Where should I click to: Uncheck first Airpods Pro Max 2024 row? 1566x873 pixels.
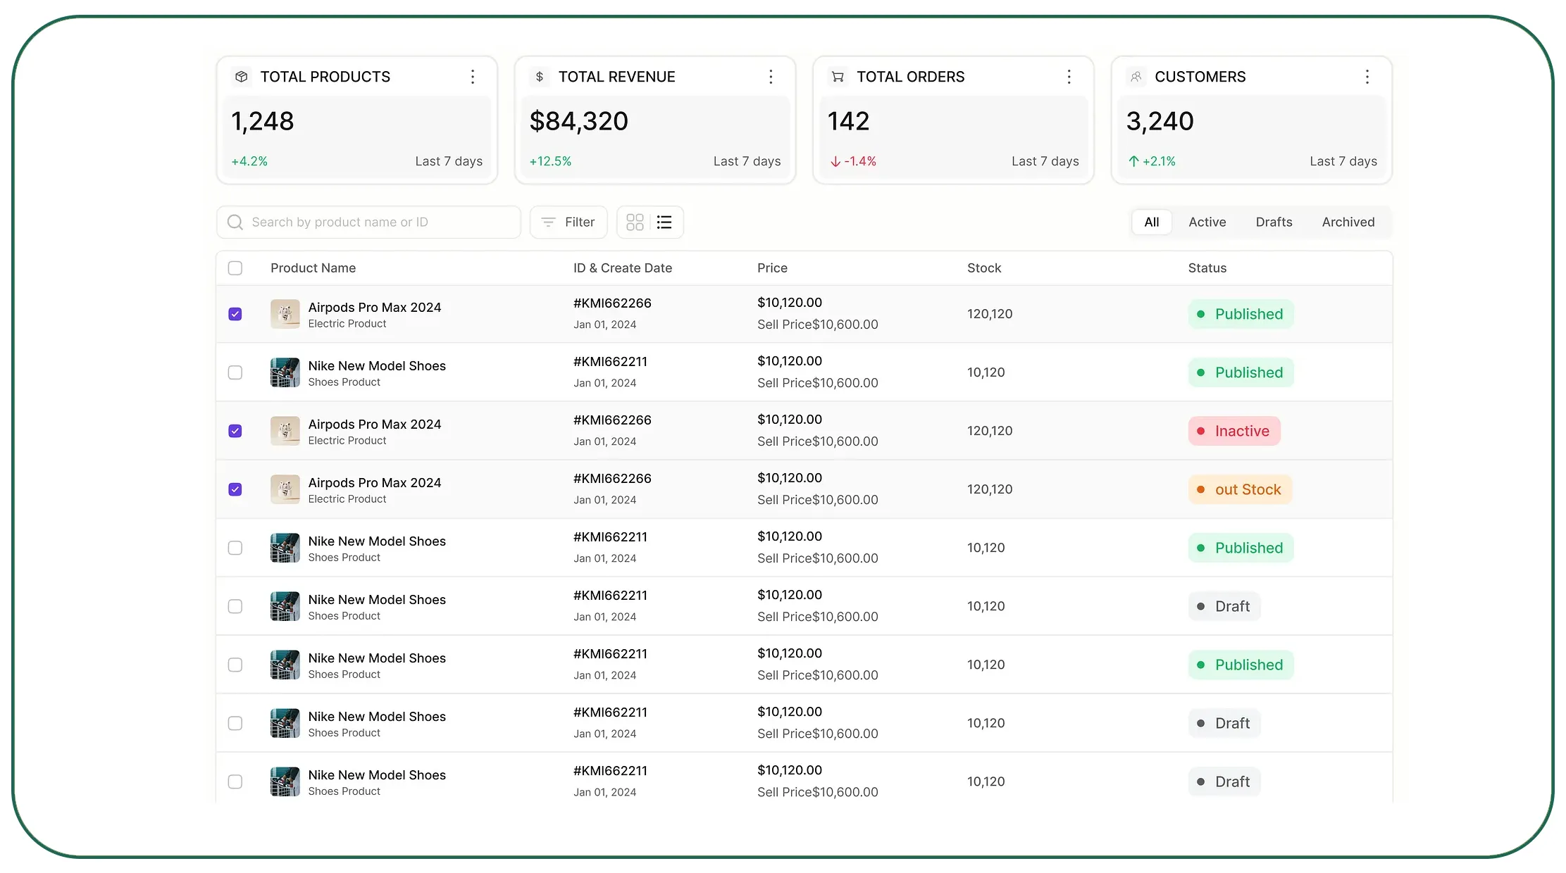point(235,314)
